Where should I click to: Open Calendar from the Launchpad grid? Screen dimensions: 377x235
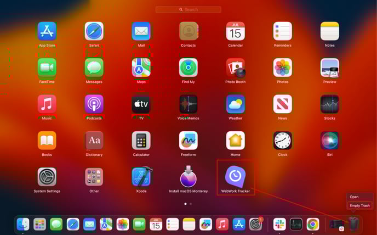coord(236,31)
